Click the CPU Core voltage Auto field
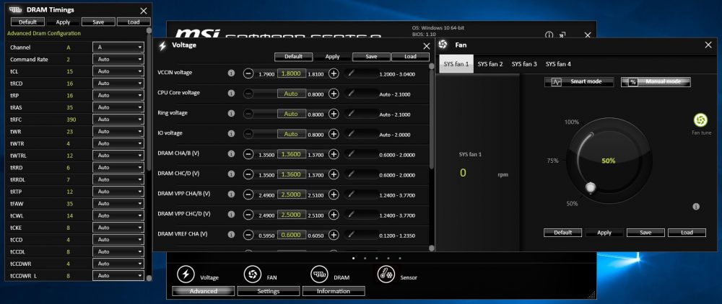This screenshot has width=722, height=304. 292,93
